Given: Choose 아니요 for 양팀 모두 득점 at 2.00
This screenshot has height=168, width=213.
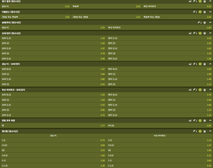Looking at the screenshot, I should [159, 125].
